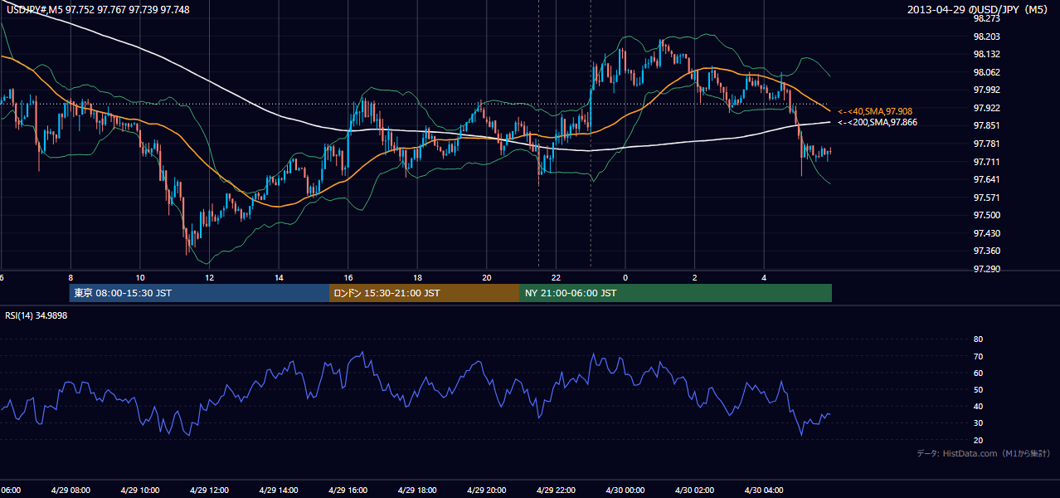Viewport: 1060px width, 498px height.
Task: Click the RSI 20 level label
Action: (978, 440)
